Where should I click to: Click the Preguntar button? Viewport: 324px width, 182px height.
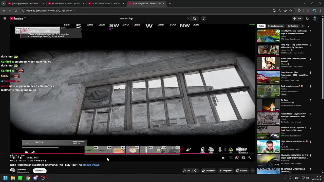click(x=226, y=171)
